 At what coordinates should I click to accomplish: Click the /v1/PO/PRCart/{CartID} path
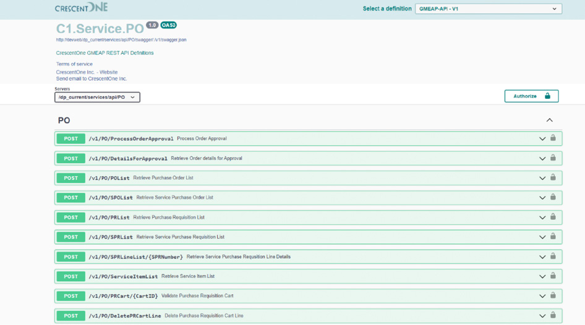tap(123, 296)
